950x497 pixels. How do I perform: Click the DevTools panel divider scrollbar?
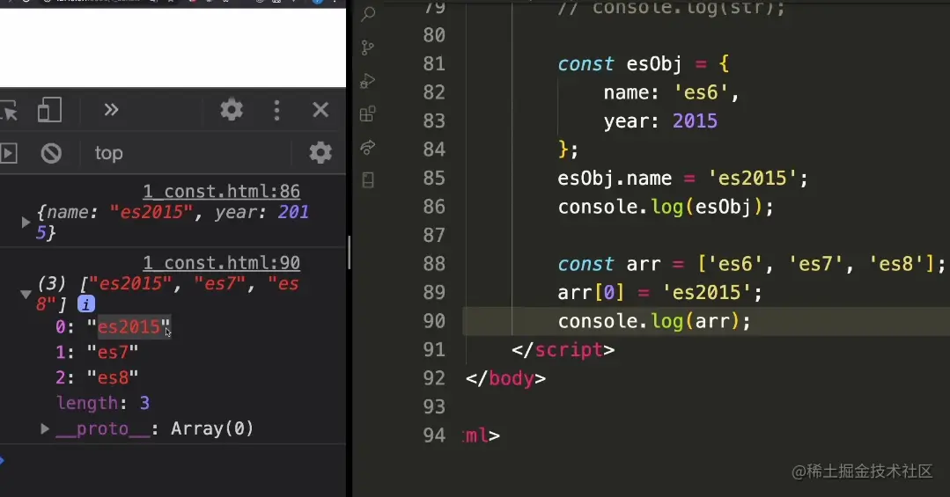349,252
